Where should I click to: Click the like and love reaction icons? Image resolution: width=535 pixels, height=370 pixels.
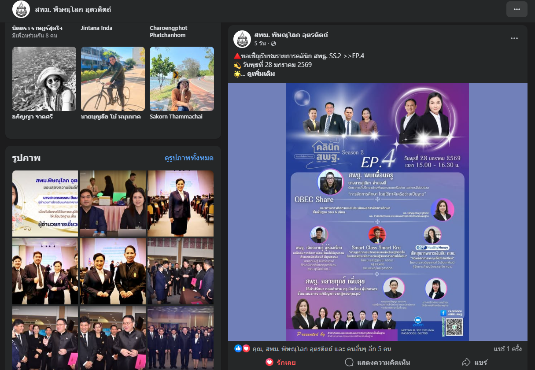pyautogui.click(x=242, y=348)
